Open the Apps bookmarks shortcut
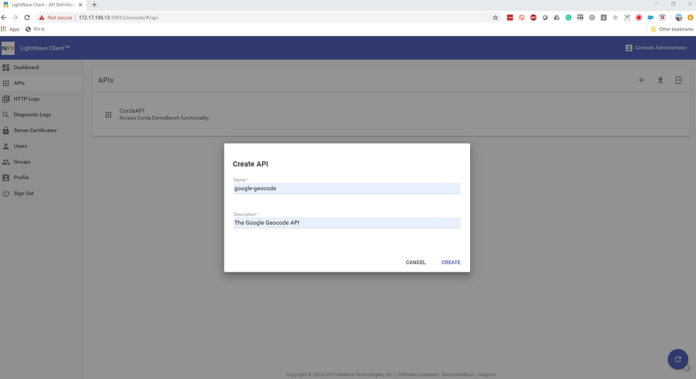 [x=11, y=29]
